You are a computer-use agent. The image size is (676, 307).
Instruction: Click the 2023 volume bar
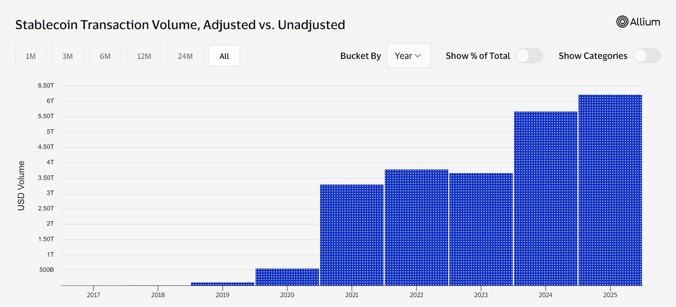pos(481,229)
